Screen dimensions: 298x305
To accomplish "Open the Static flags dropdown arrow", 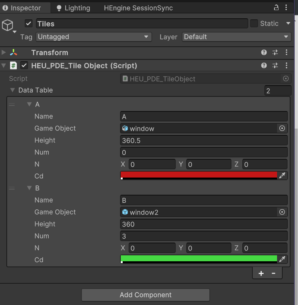I will [x=288, y=23].
